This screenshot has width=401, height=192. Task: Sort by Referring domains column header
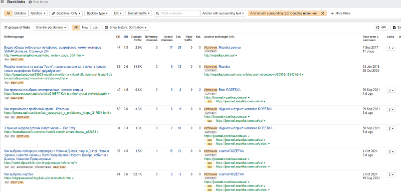(x=151, y=38)
